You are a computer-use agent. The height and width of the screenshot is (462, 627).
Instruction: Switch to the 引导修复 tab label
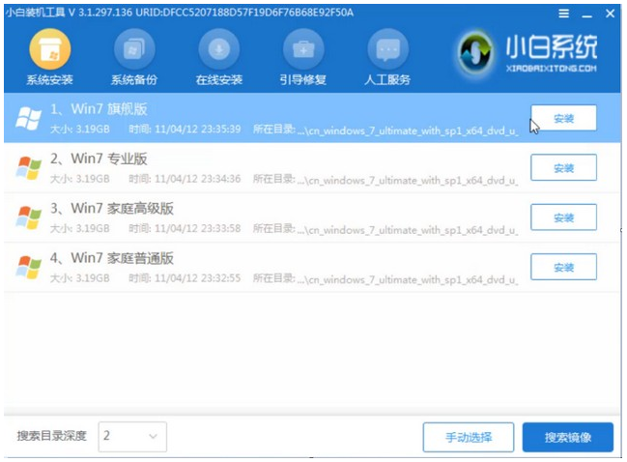[x=303, y=80]
